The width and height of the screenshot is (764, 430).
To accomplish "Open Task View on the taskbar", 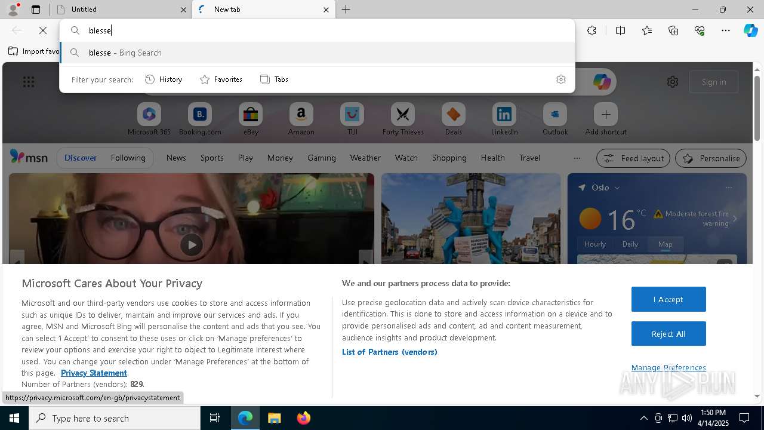I will point(215,418).
